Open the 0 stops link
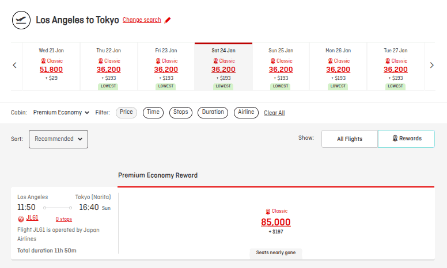Image resolution: width=447 pixels, height=268 pixels. click(x=64, y=219)
